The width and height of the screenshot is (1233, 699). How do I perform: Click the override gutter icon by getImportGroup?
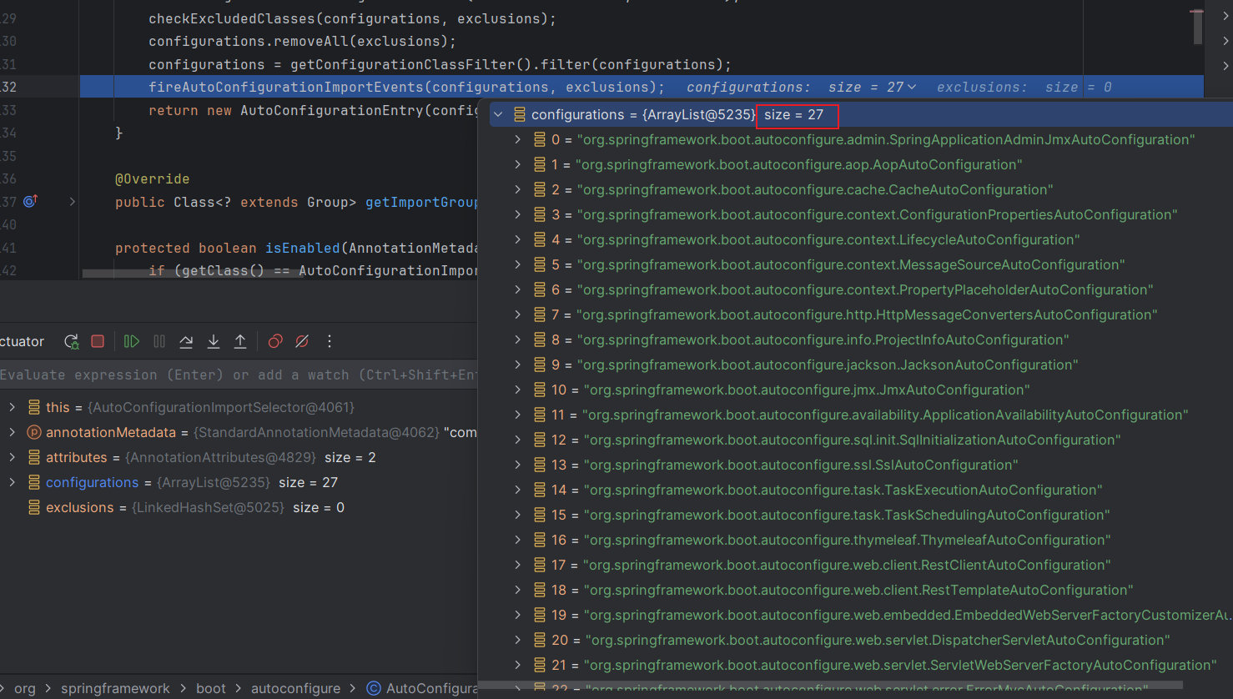31,201
